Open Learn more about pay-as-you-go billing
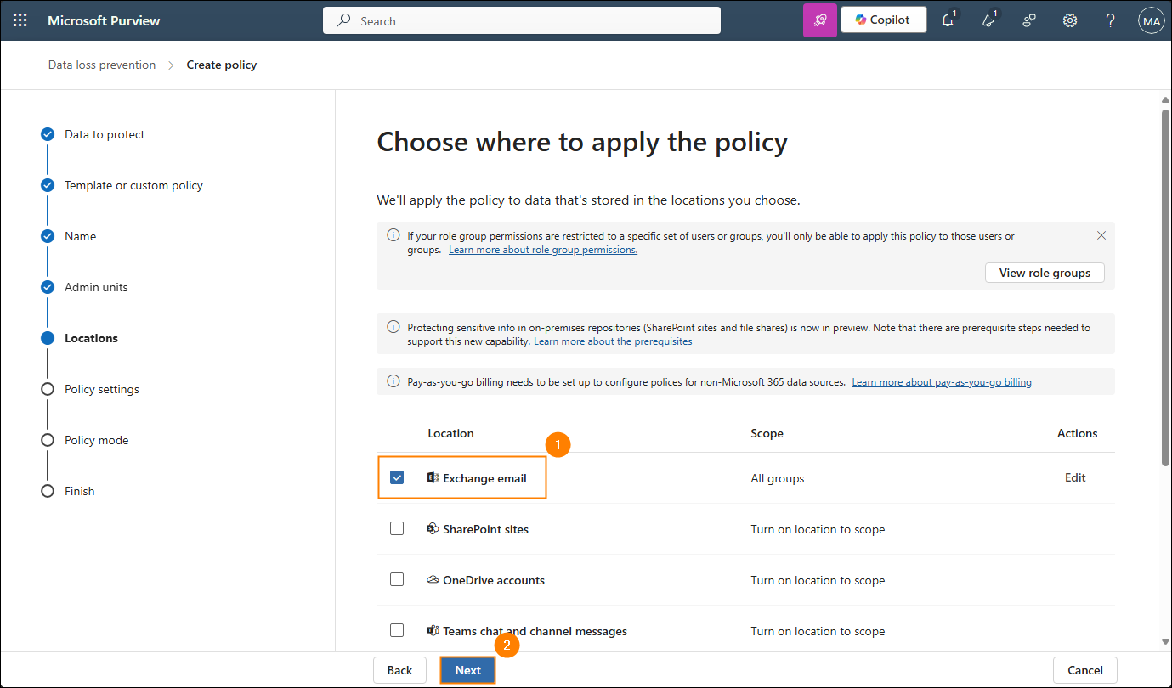 [x=942, y=382]
